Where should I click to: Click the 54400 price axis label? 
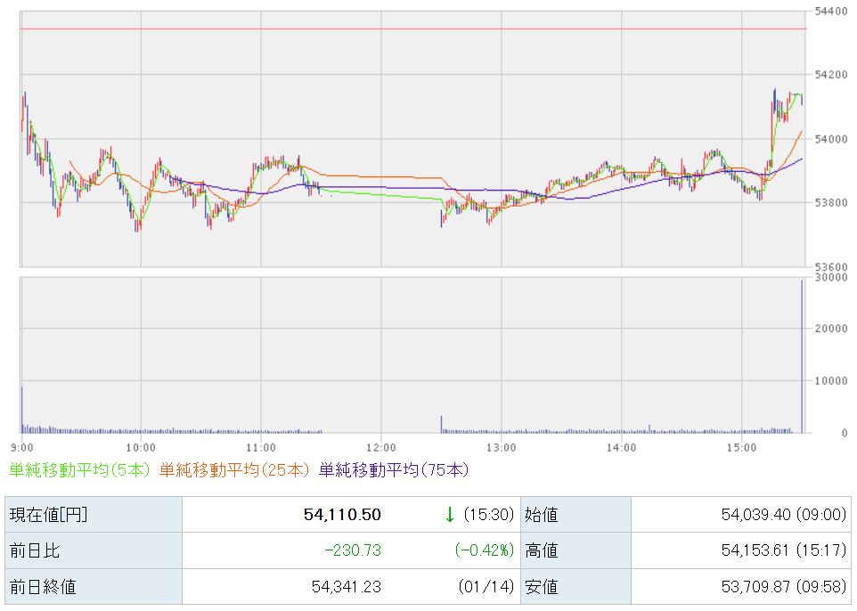point(832,11)
